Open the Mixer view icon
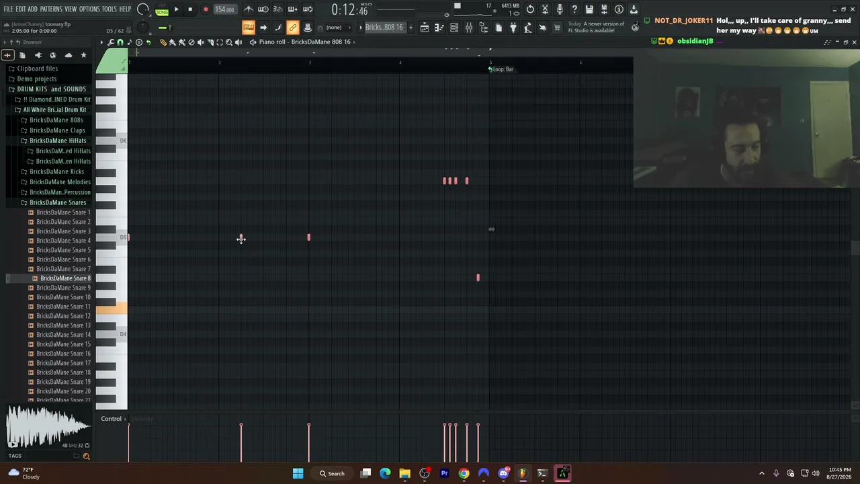 click(469, 28)
